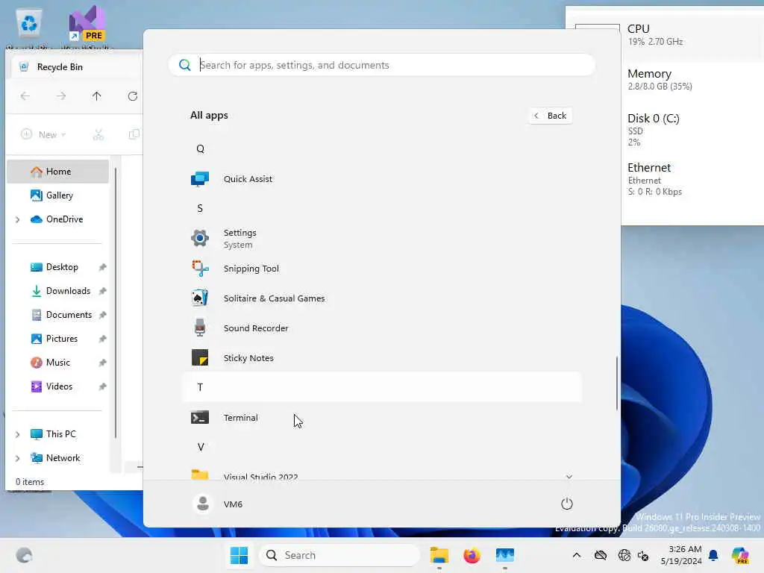Open File Explorer from the taskbar
Screen dimensions: 764x573
pos(439,555)
